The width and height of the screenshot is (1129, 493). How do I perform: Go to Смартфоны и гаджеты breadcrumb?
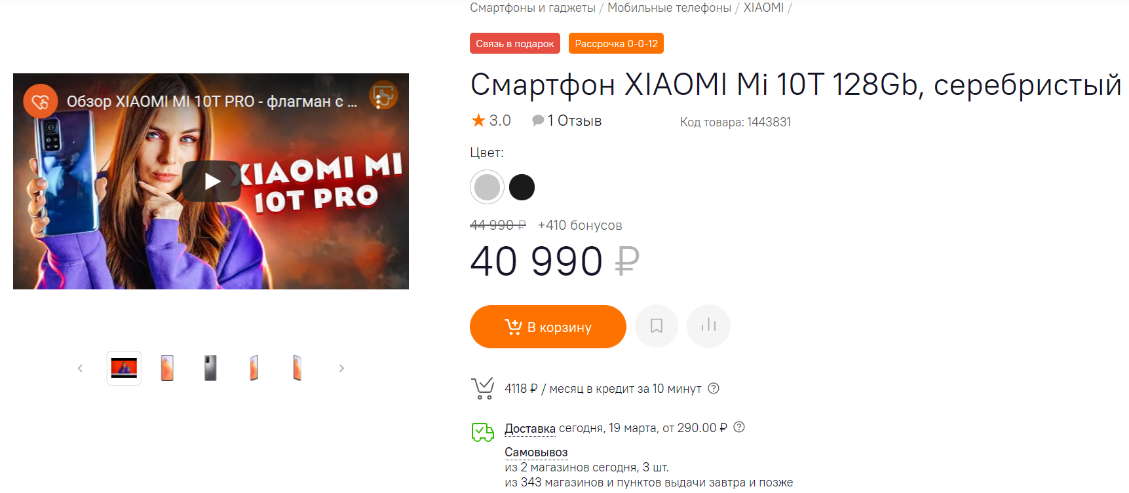click(x=533, y=8)
